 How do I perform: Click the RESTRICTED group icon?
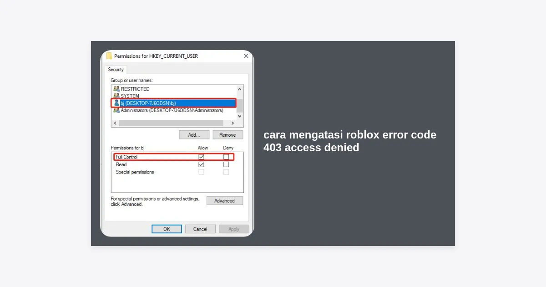click(x=116, y=89)
